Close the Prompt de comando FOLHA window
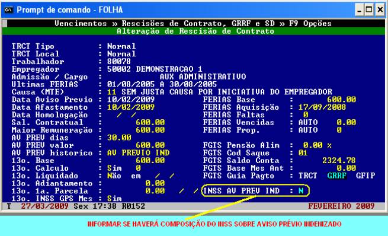This screenshot has width=388, height=236. pos(380,10)
